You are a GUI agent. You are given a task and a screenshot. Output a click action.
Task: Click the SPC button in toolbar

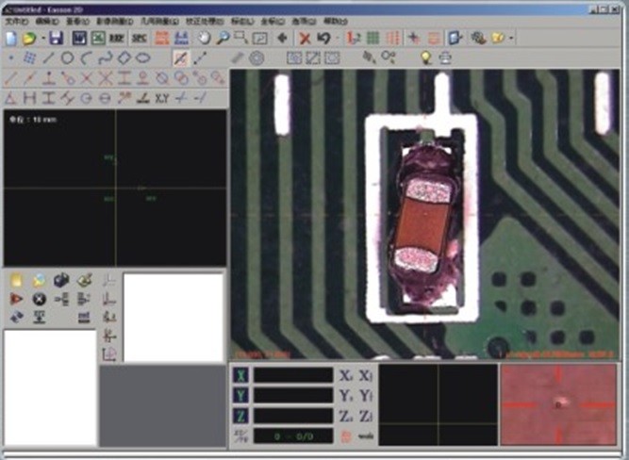tap(140, 38)
